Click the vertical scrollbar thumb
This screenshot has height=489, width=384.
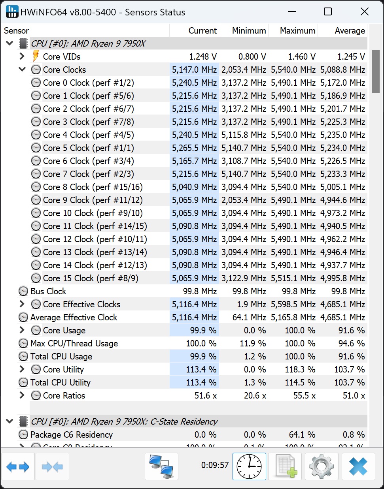(x=375, y=71)
